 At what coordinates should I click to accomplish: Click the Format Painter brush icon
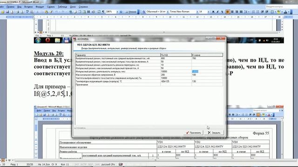click(x=51, y=12)
